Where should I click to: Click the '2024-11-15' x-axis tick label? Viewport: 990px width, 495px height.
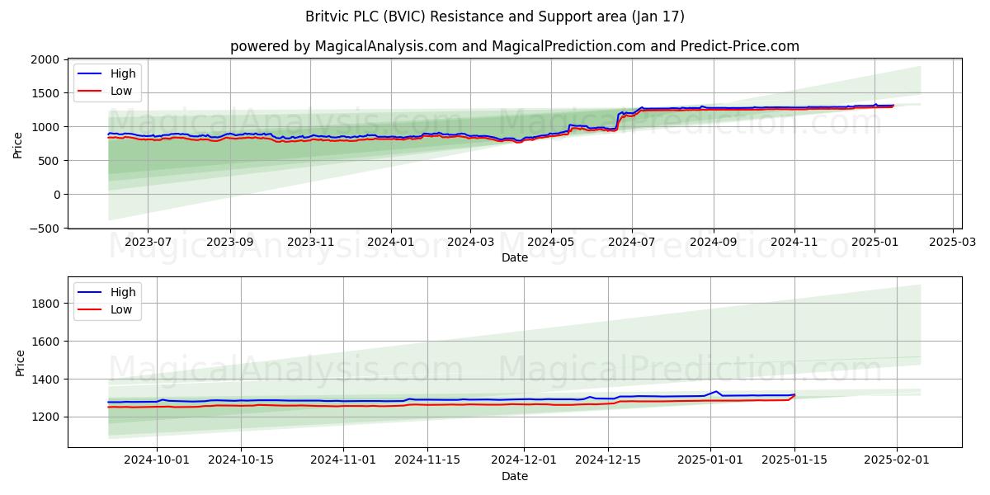click(x=427, y=461)
